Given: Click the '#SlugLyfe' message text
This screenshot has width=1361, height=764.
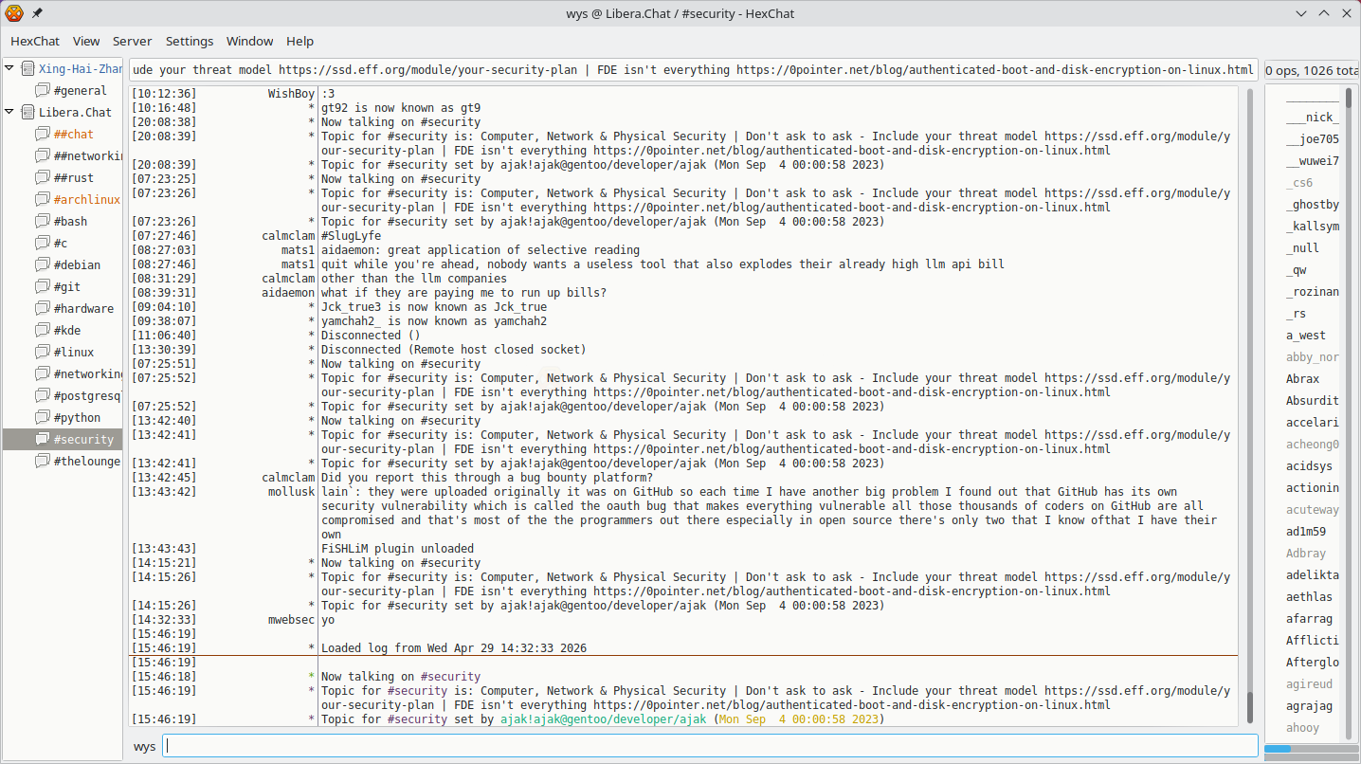Looking at the screenshot, I should point(352,236).
